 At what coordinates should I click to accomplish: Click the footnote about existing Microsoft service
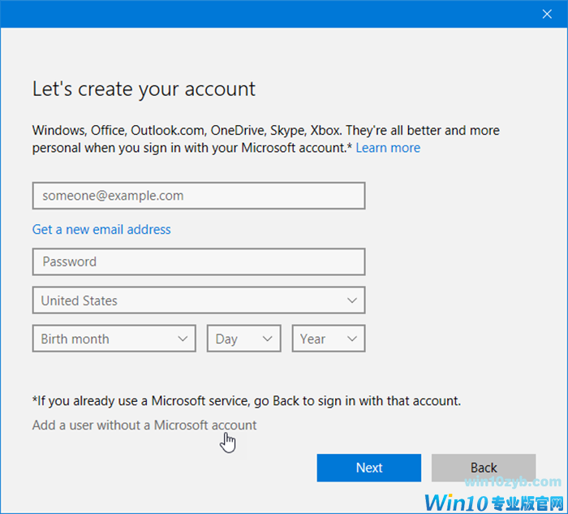(246, 400)
